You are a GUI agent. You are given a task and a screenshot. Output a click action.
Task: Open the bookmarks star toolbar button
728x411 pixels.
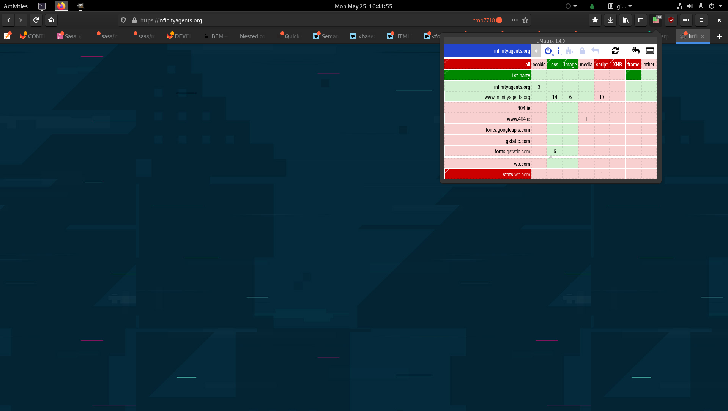[595, 20]
